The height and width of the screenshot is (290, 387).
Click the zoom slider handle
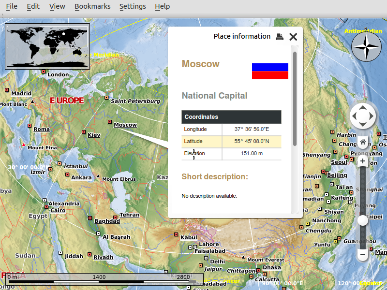click(363, 220)
